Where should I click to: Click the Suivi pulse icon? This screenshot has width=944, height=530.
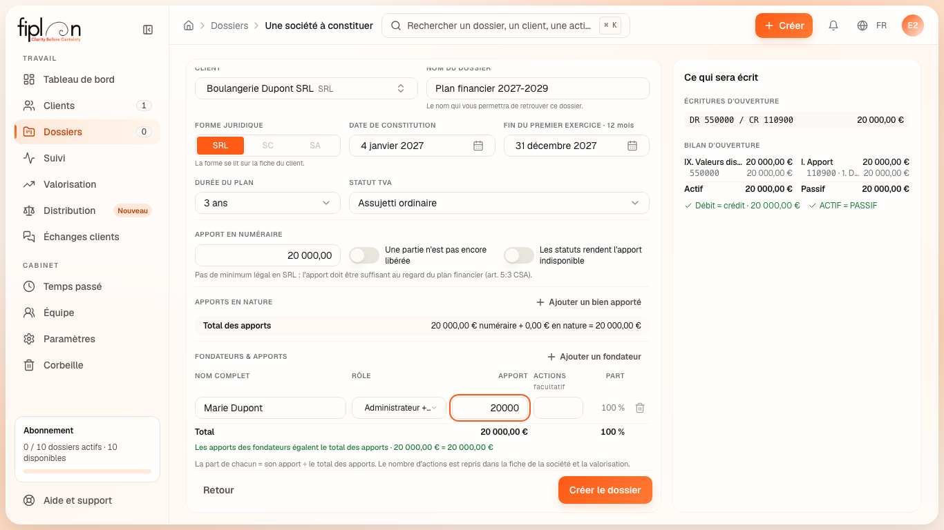(29, 158)
